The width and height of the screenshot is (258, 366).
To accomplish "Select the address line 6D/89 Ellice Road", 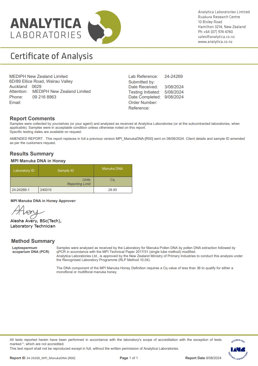I will tap(27, 81).
